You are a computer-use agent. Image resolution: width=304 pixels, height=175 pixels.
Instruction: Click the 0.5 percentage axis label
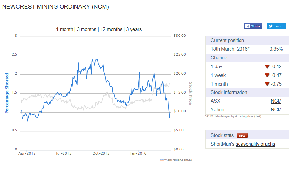[x=15, y=130]
